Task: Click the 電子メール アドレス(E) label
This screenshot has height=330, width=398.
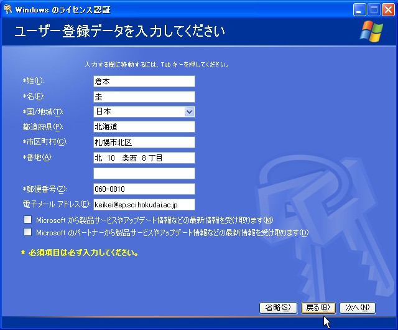Action: pyautogui.click(x=57, y=204)
